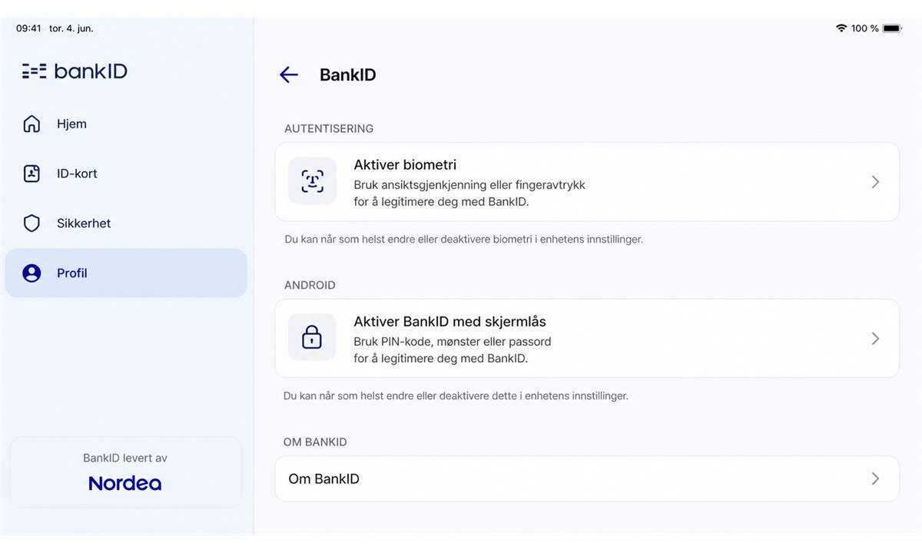Click the BankID page title
The image size is (922, 553).
[347, 75]
